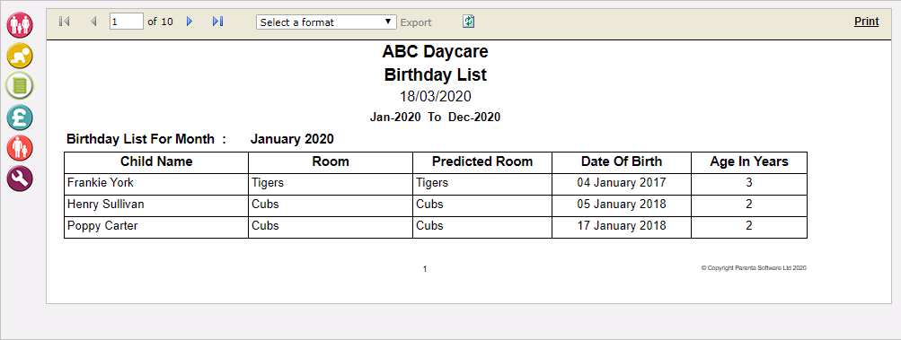The width and height of the screenshot is (901, 340).
Task: Go to first page of report
Action: tap(65, 22)
